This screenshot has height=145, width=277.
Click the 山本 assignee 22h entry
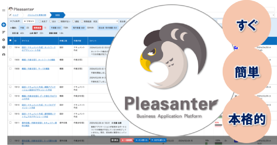click(36, 33)
